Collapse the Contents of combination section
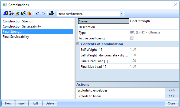Image resolution: width=180 pixels, height=108 pixels. 78,44
